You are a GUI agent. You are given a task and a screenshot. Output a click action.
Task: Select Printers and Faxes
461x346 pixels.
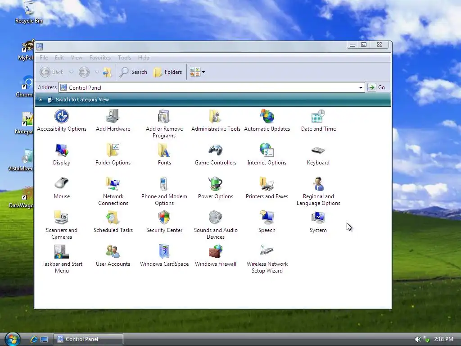tap(267, 188)
